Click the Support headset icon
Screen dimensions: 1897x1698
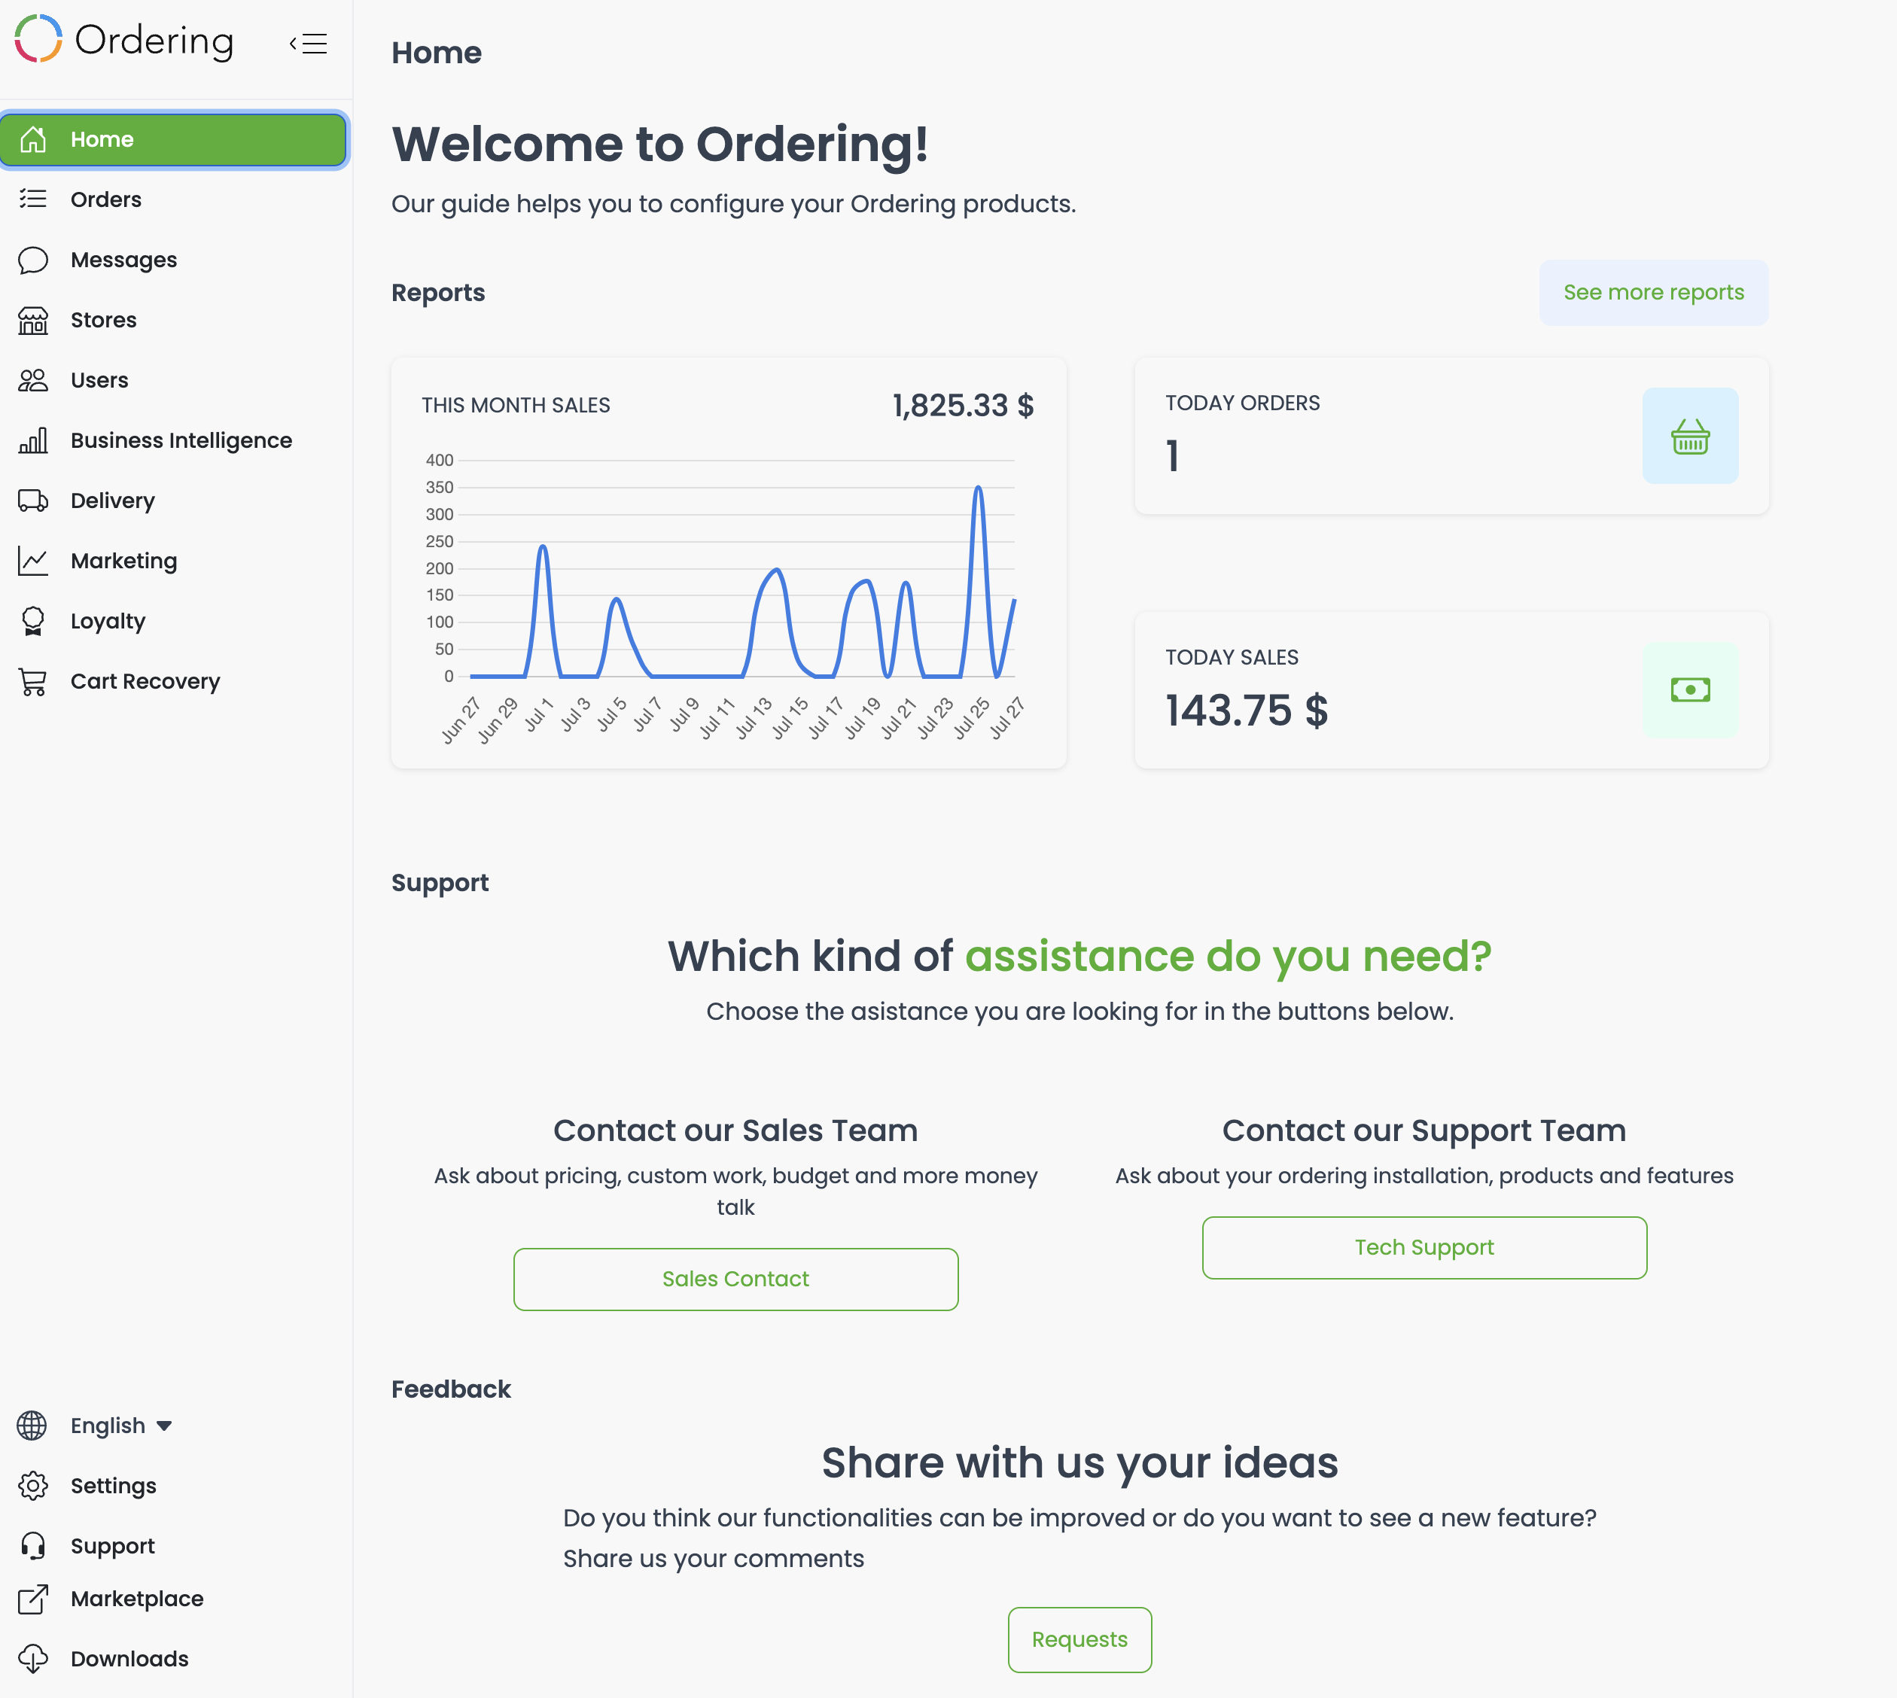[32, 1546]
